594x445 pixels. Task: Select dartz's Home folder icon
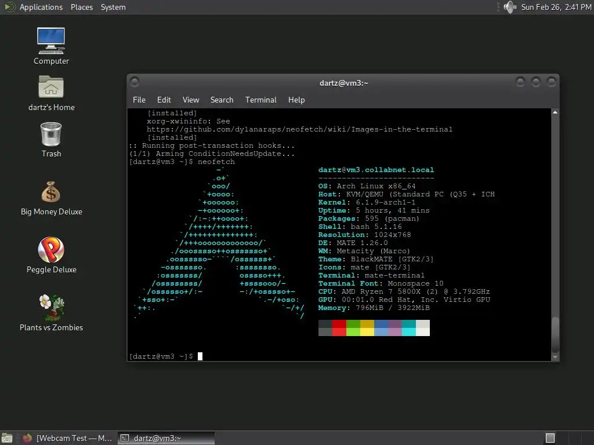click(51, 93)
